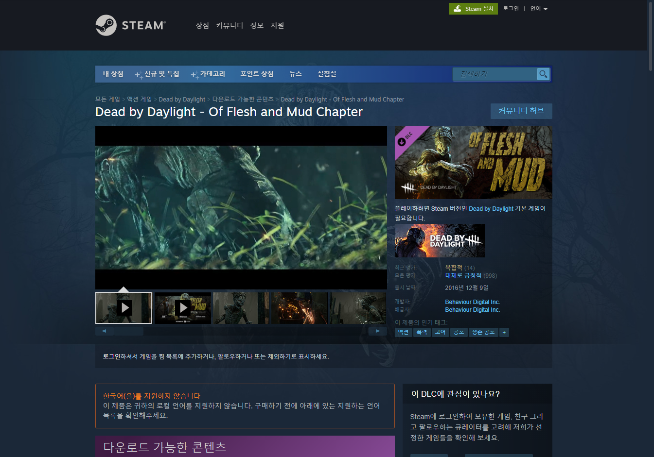Click the publisher Behaviour Digital Inc. link
Image resolution: width=654 pixels, height=457 pixels.
pos(472,310)
